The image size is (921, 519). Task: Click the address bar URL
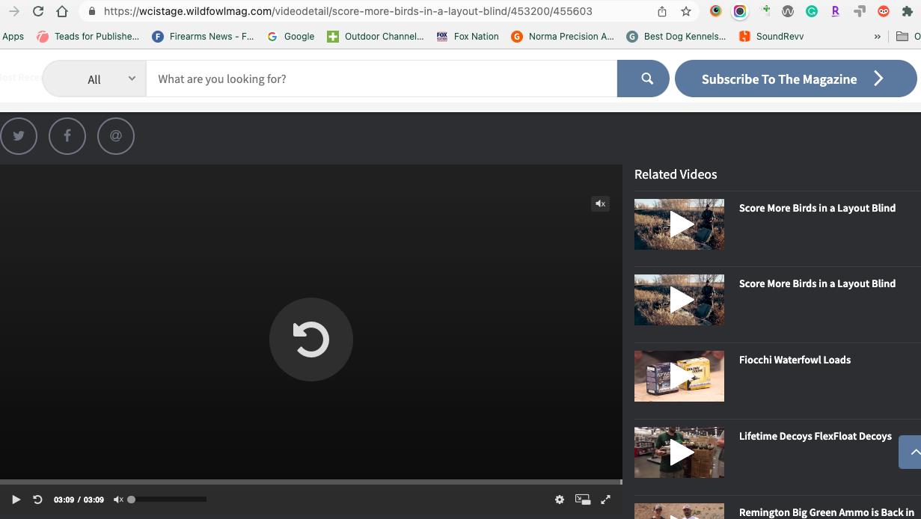[348, 11]
